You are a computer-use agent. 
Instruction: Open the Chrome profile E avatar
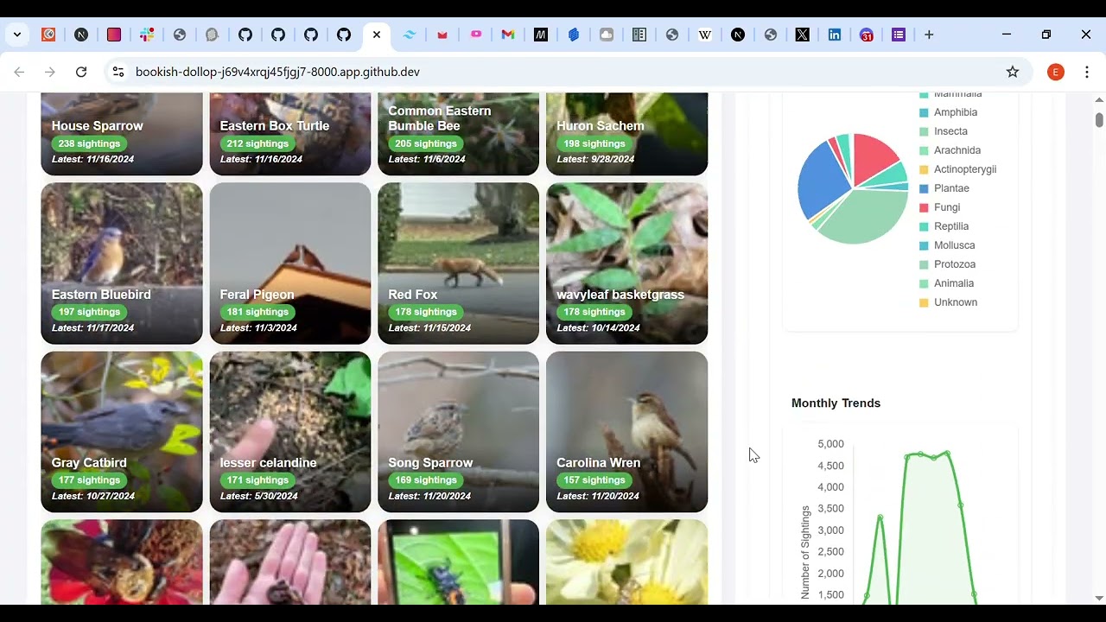coord(1055,72)
